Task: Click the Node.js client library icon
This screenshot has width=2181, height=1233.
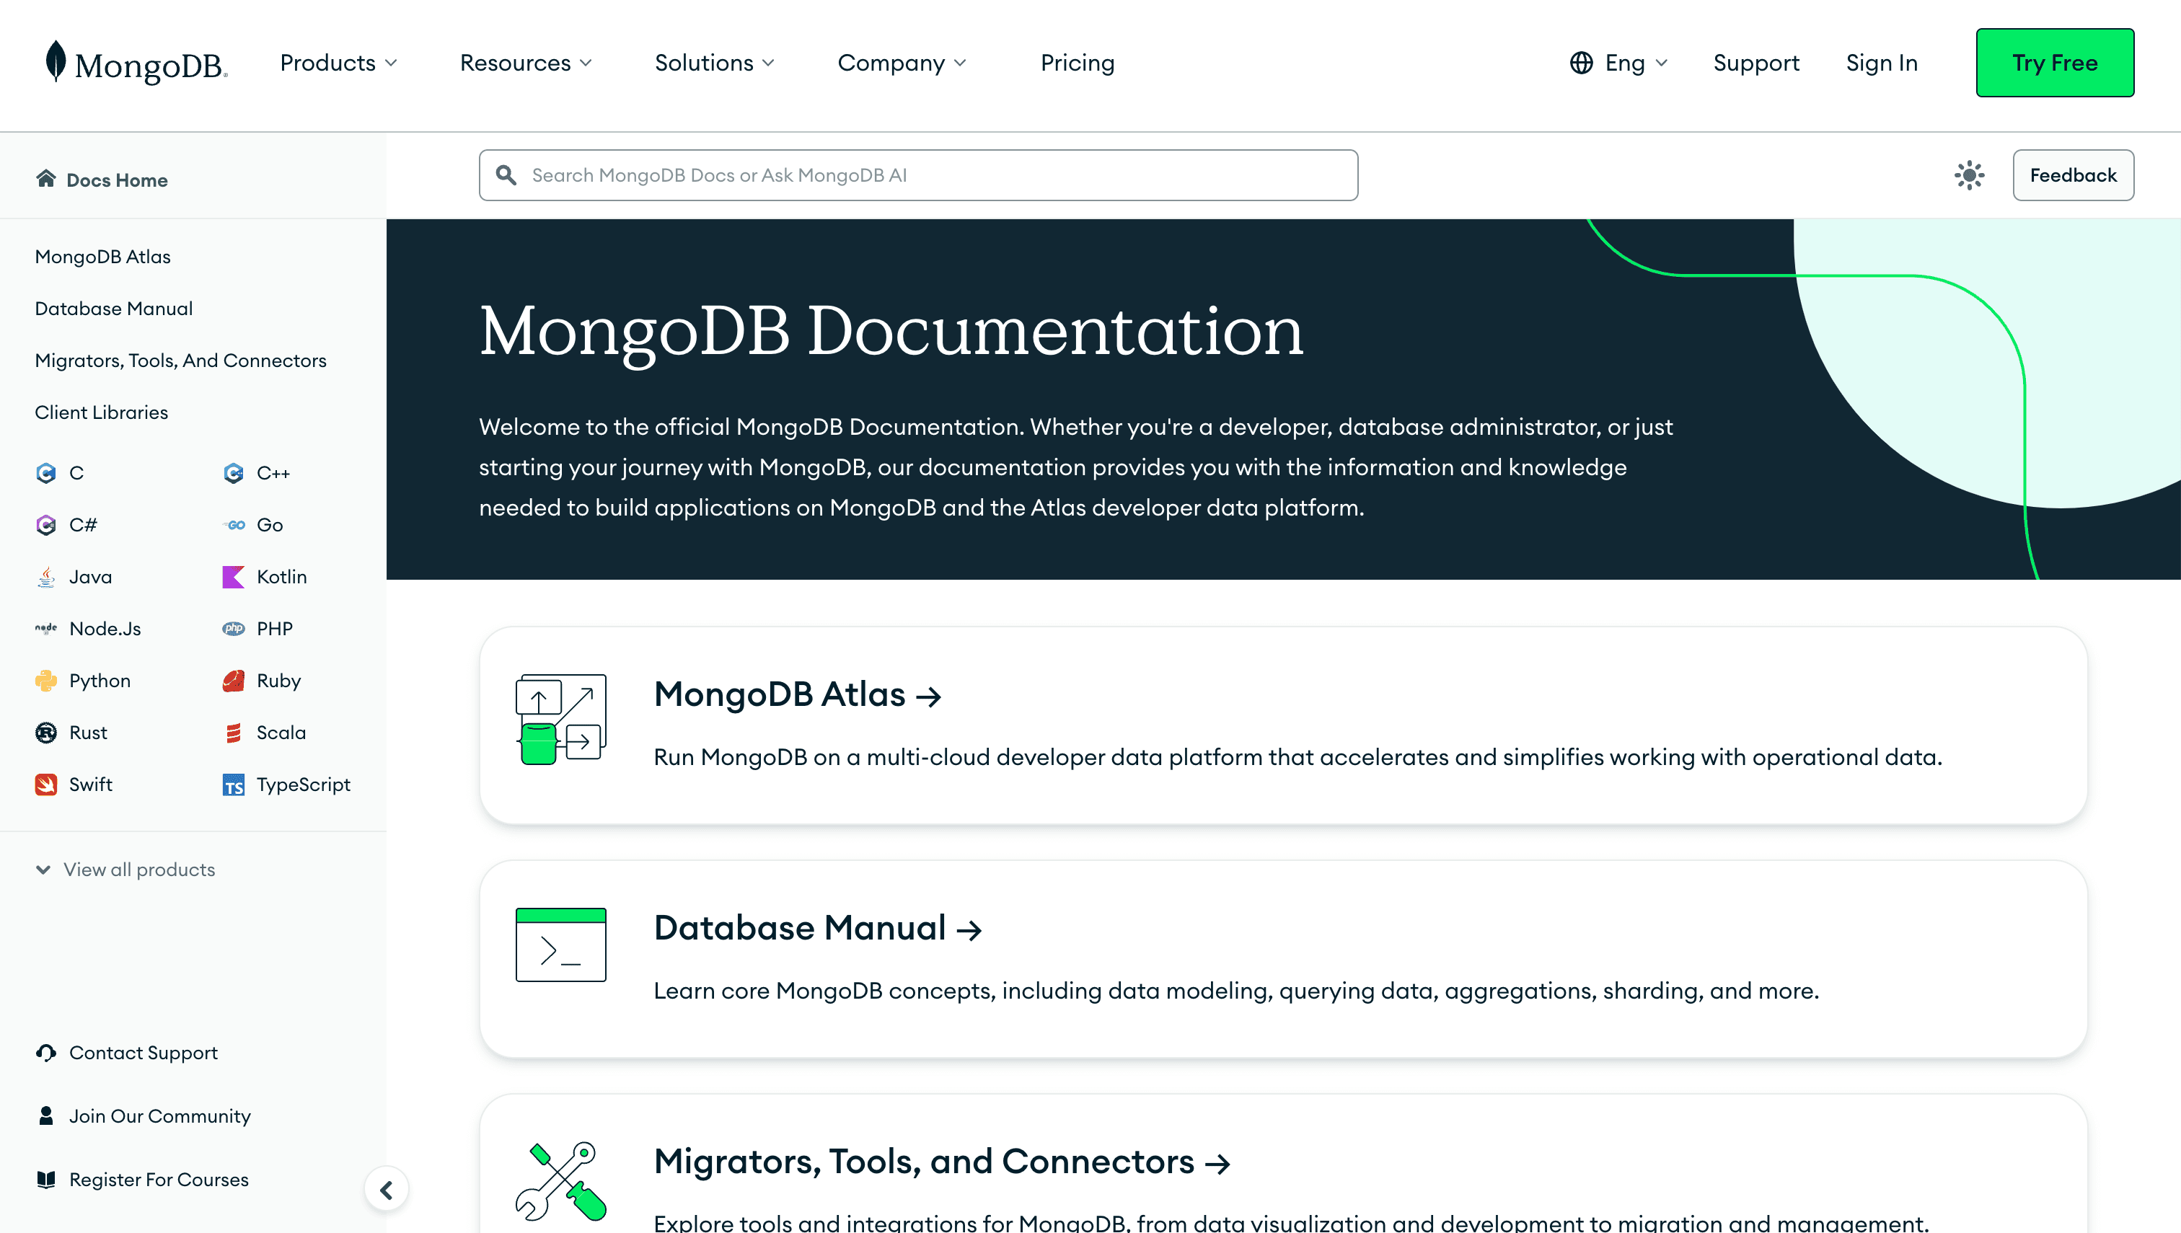Action: [x=46, y=628]
